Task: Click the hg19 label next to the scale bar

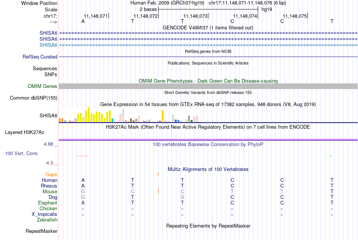Action: [267, 9]
